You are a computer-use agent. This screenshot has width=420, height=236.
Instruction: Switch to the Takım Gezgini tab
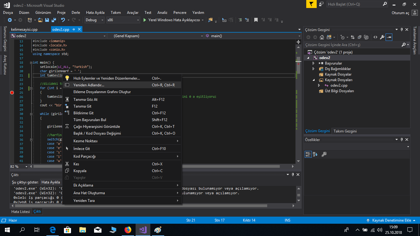(x=345, y=131)
